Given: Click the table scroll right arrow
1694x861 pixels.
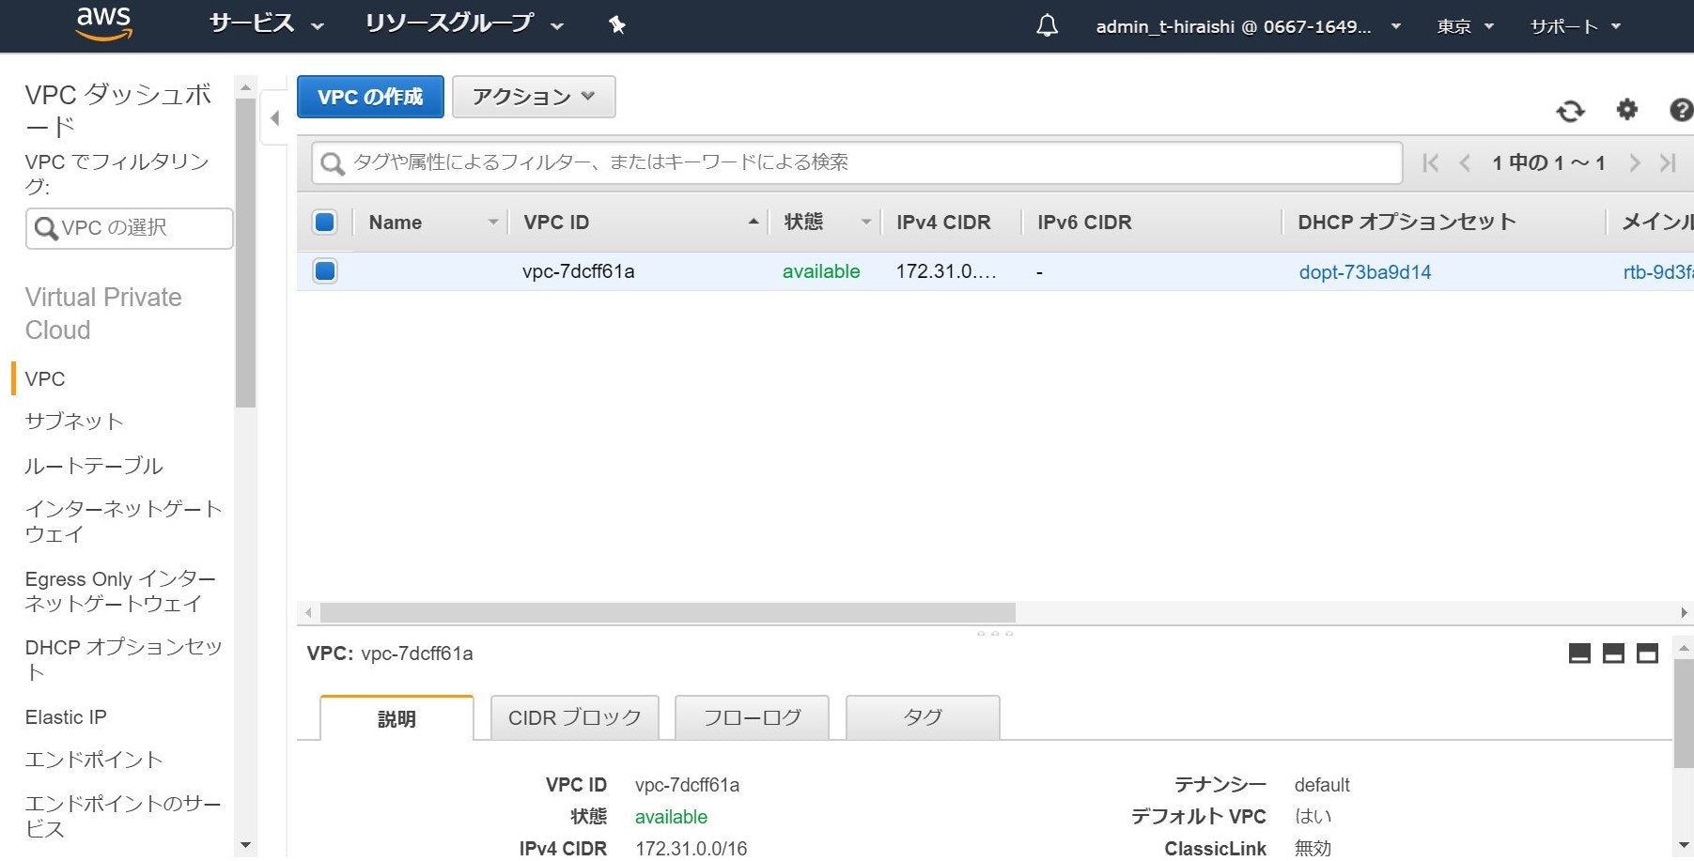Looking at the screenshot, I should point(1684,613).
